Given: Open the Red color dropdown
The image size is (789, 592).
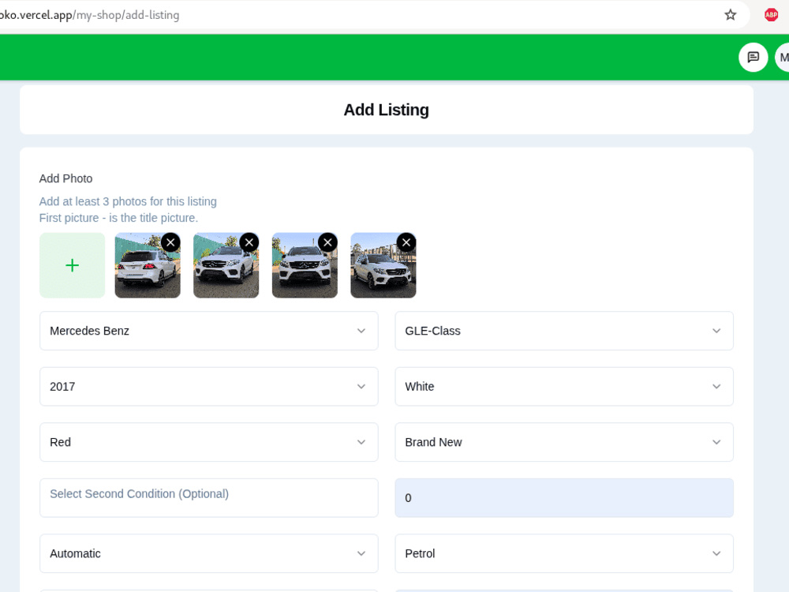Looking at the screenshot, I should coord(209,442).
